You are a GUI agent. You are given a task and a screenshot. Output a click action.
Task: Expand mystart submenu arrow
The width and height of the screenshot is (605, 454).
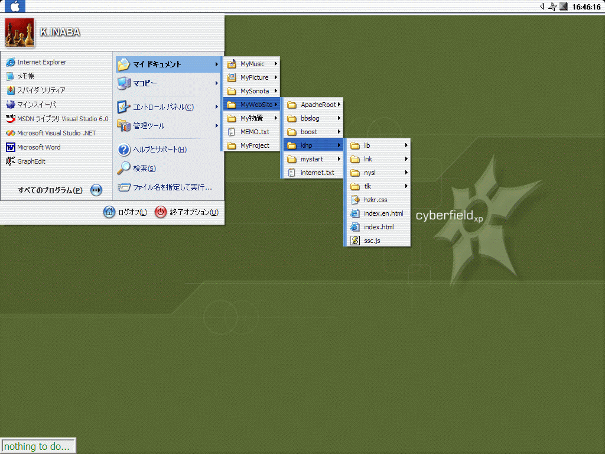click(x=339, y=159)
